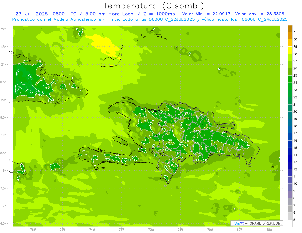Click the '19N' latitude label
Viewport: 302px width, 233px height.
(x=4, y=135)
